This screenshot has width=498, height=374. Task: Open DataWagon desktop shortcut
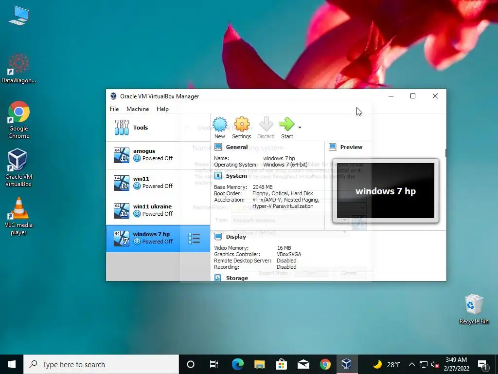[19, 68]
